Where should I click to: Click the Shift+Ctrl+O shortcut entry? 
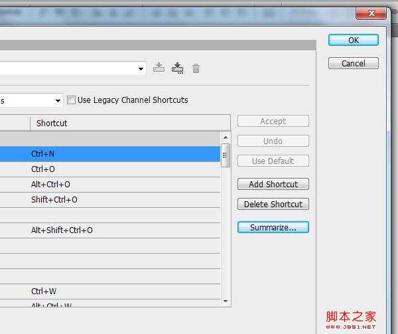coord(54,200)
